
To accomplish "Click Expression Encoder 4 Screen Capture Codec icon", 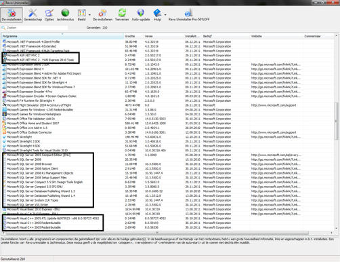I will pos(4,96).
